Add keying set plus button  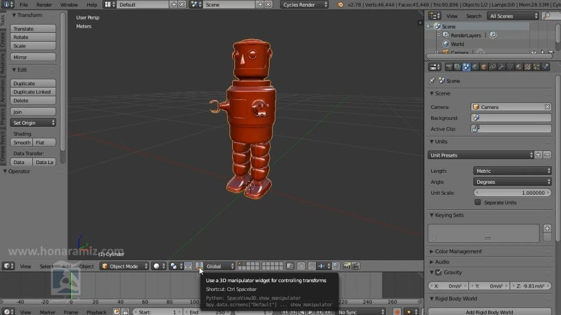(x=547, y=229)
